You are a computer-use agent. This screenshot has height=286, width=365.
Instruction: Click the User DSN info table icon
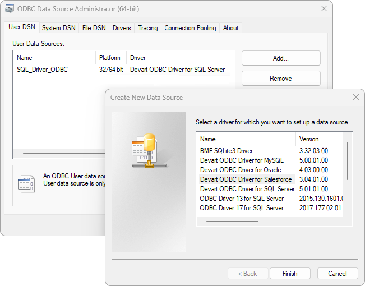(26, 183)
